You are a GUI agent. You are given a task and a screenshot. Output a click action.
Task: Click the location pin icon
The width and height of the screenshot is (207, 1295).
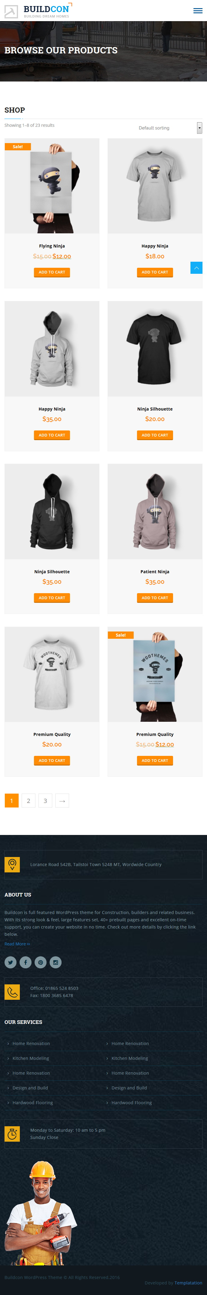pyautogui.click(x=12, y=864)
